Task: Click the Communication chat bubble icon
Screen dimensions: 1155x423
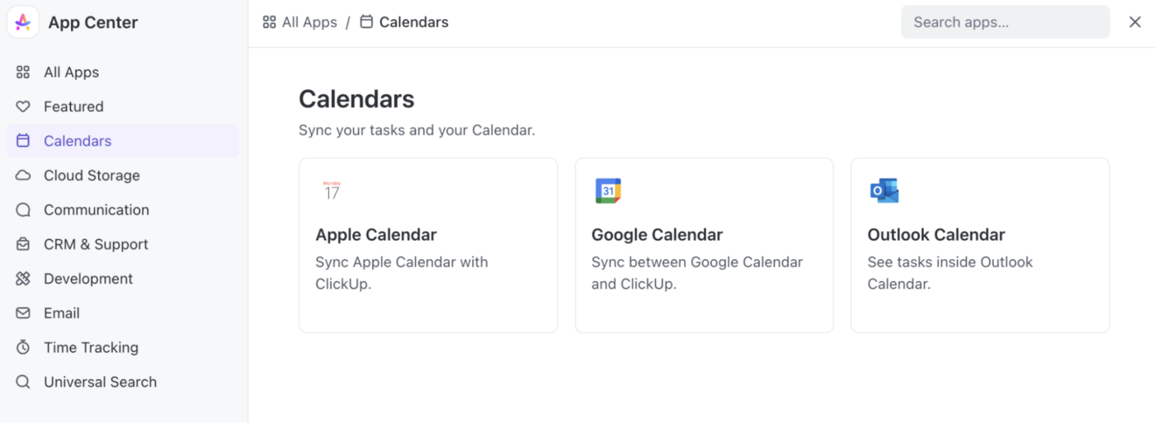Action: point(23,210)
